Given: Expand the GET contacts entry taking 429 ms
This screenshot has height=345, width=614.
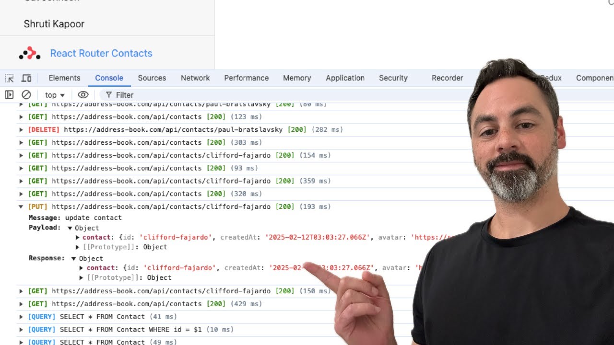Looking at the screenshot, I should pos(21,304).
